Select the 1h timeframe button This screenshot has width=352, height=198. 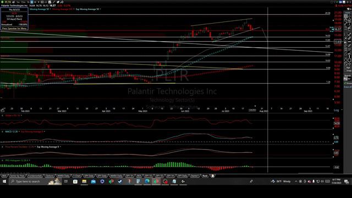28,2
